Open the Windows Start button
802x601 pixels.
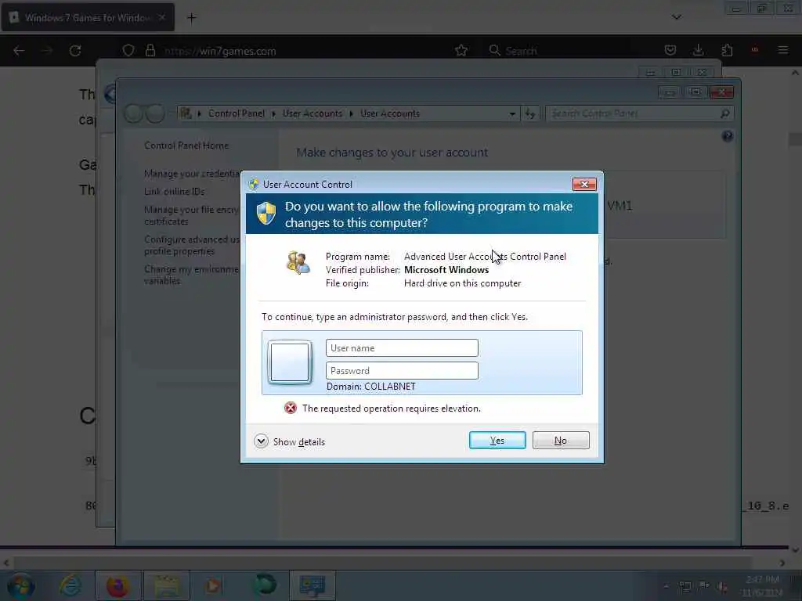(x=21, y=585)
